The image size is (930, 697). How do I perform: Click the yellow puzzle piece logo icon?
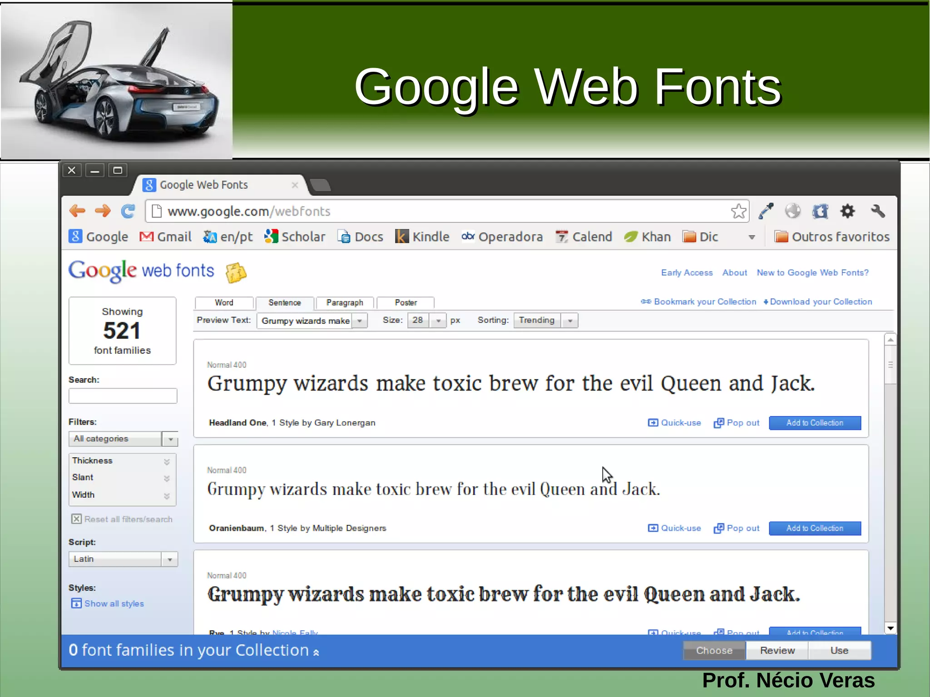(x=236, y=272)
